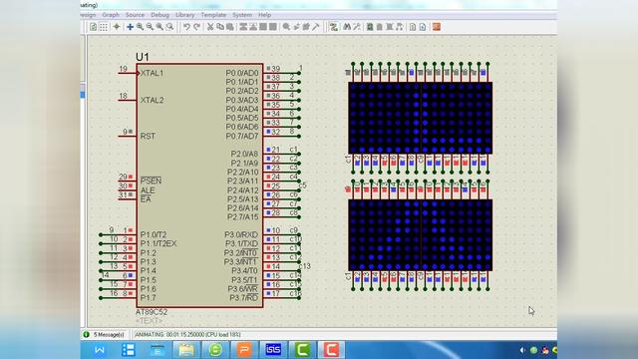Click the electrical rules check icon
Viewport: 638px width, 359px height.
(423, 27)
